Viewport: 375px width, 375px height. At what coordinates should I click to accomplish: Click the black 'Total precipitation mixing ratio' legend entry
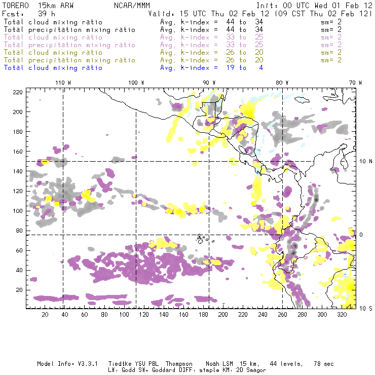coord(69,30)
